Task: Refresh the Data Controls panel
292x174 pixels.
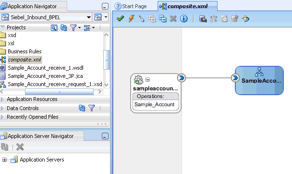Action: pyautogui.click(x=82, y=108)
